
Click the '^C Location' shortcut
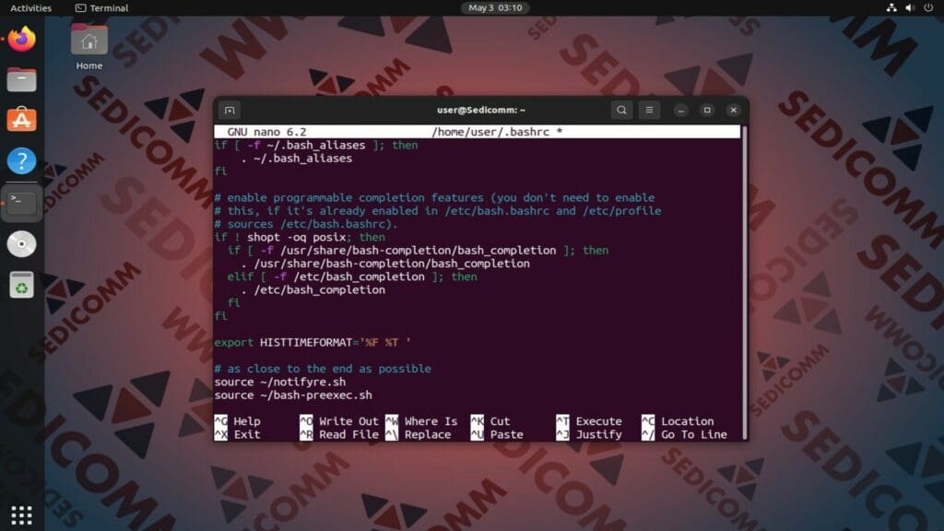pos(678,421)
